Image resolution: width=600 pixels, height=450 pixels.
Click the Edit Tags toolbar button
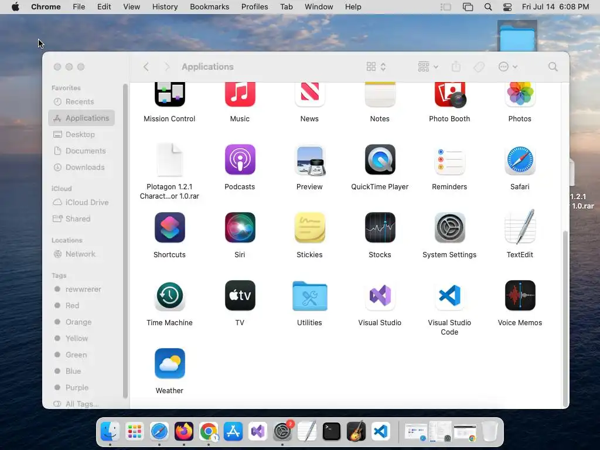pos(479,67)
